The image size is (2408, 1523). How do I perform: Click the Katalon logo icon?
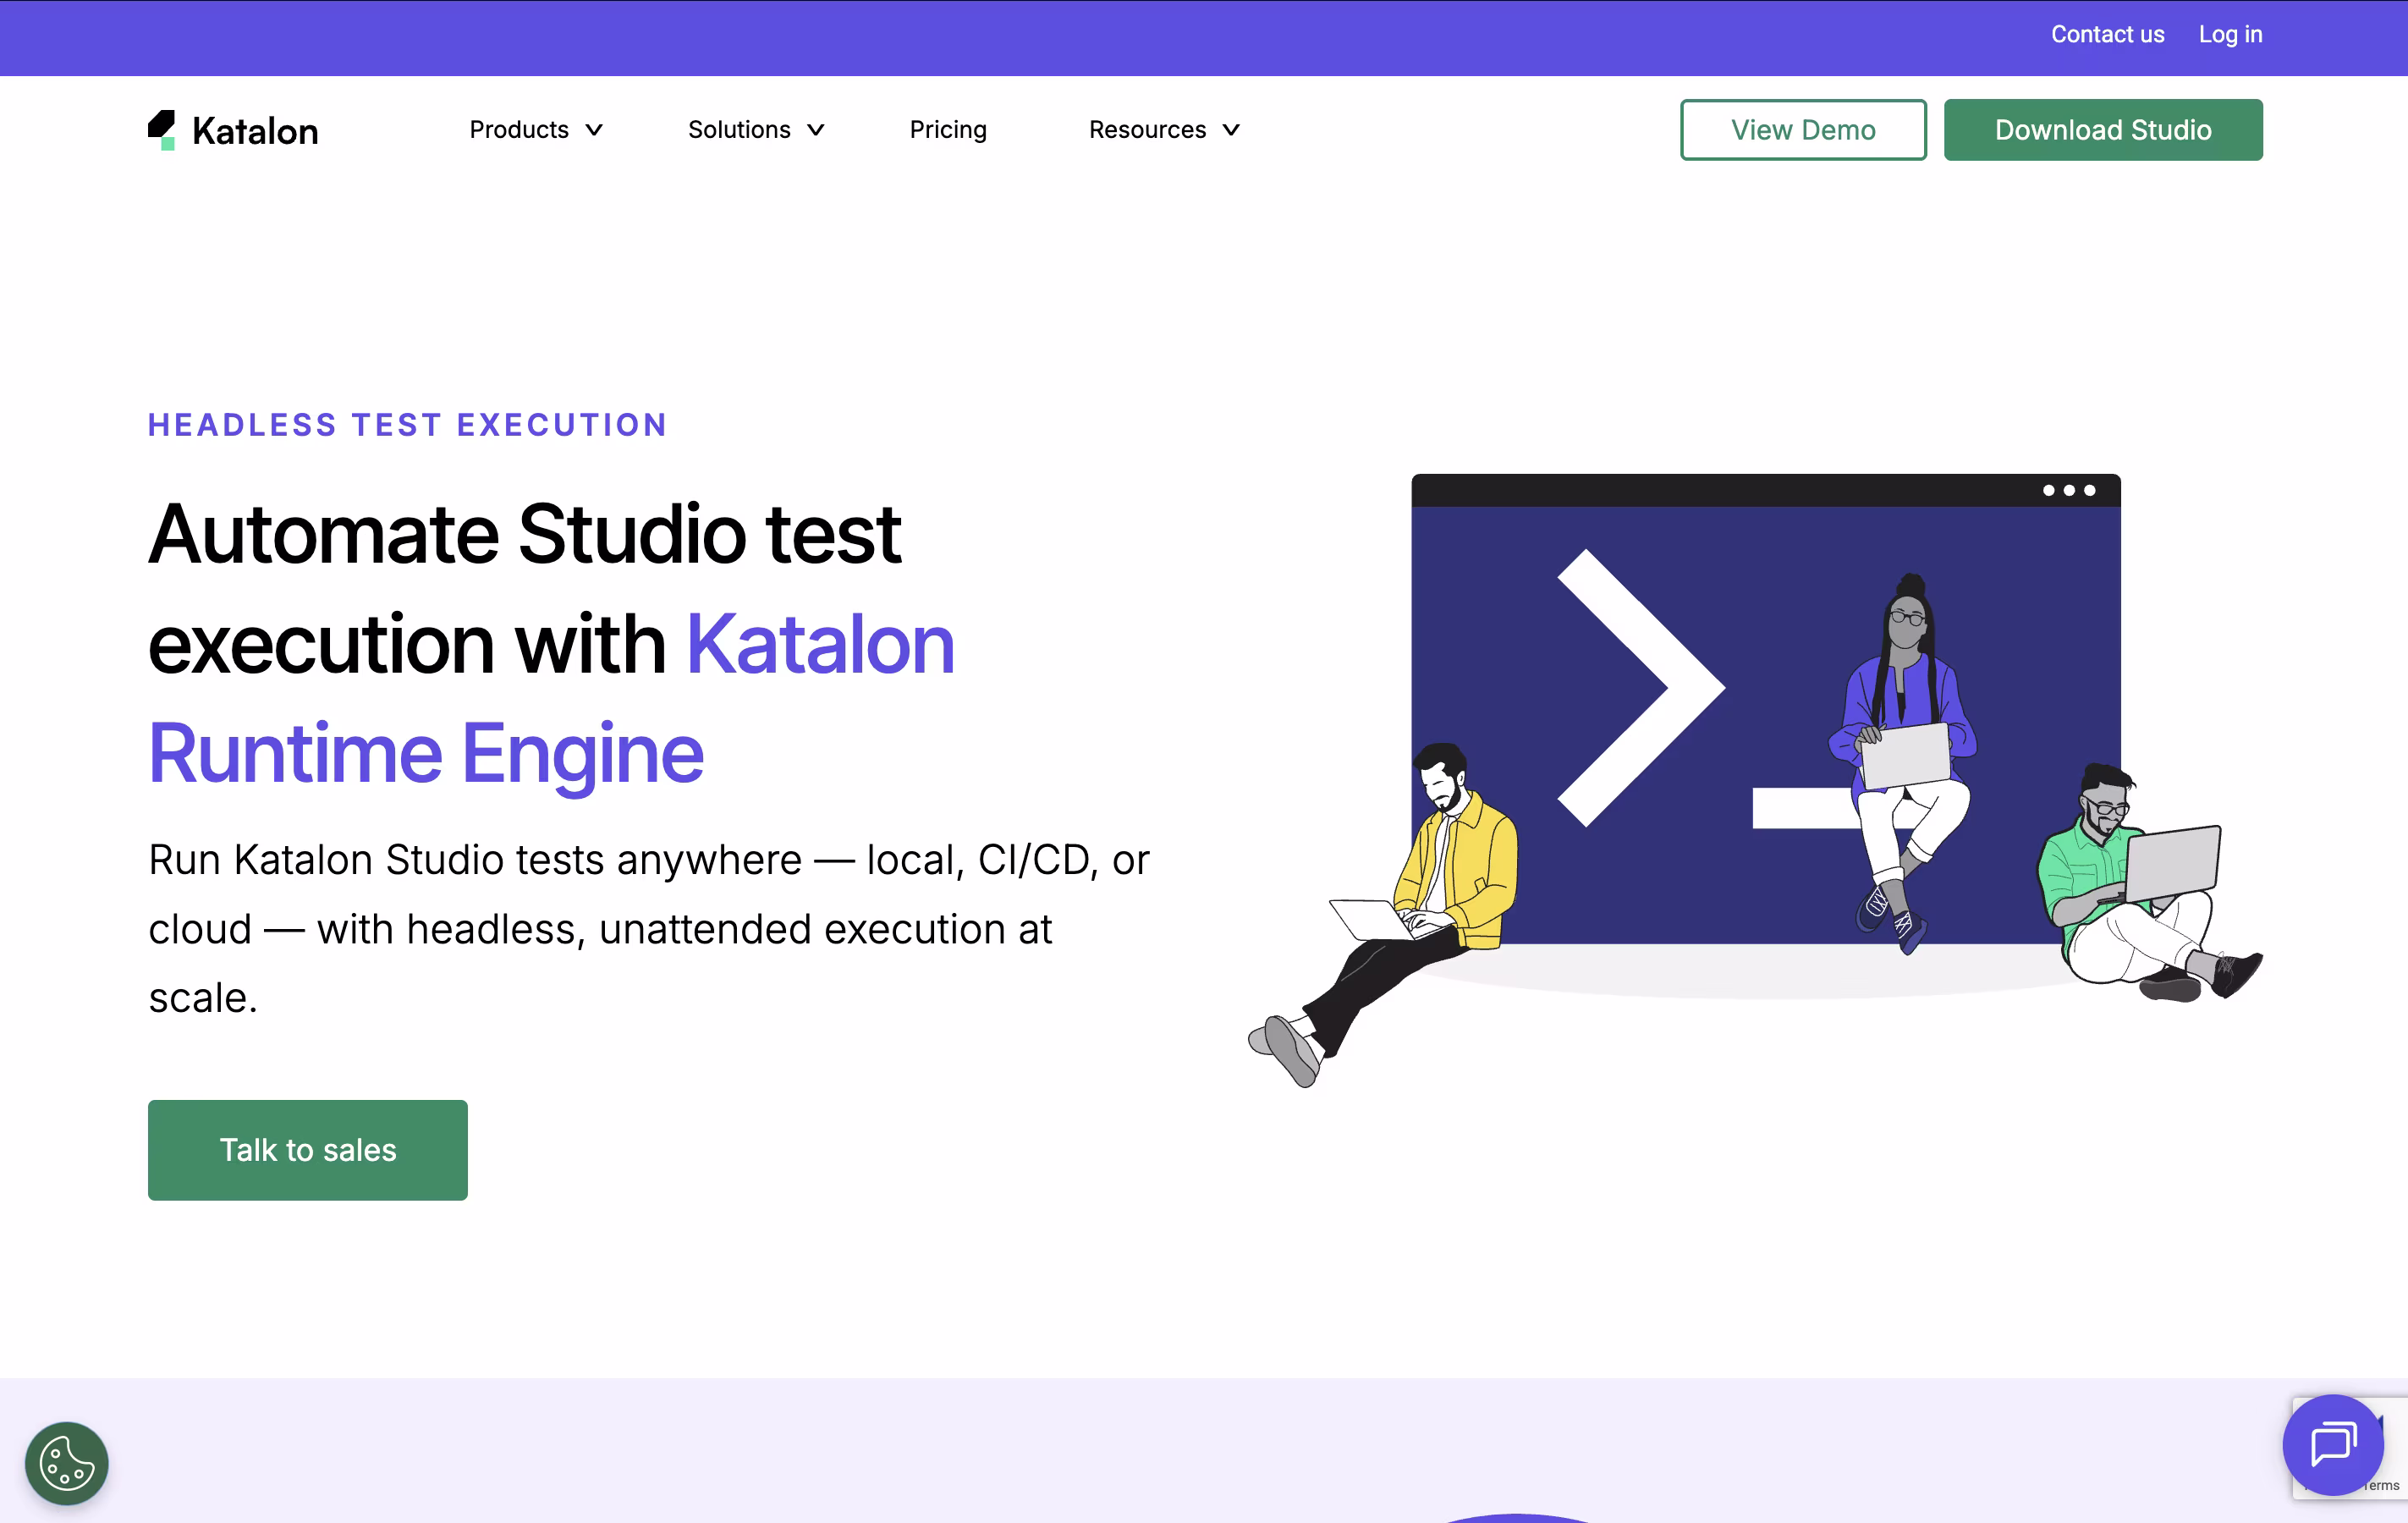[x=162, y=130]
